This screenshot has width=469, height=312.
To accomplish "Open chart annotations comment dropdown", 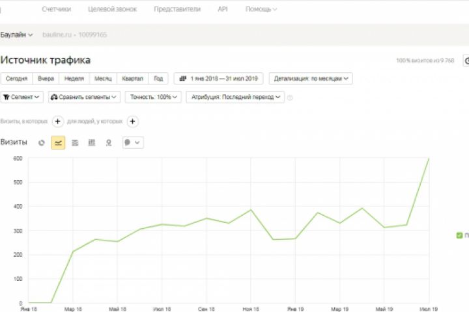I will [132, 142].
